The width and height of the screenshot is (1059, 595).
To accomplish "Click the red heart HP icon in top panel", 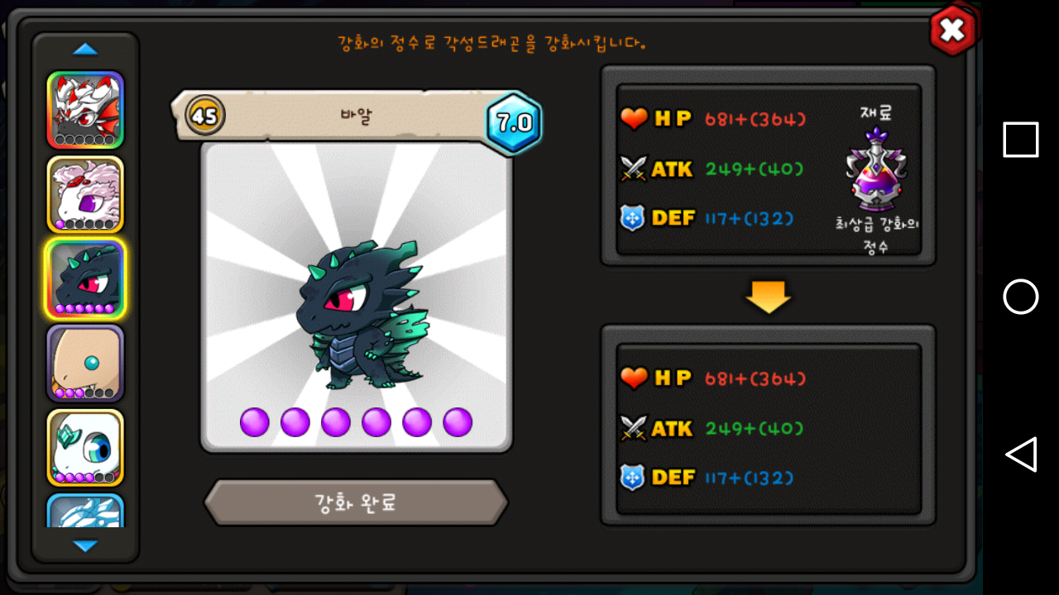I will (634, 119).
